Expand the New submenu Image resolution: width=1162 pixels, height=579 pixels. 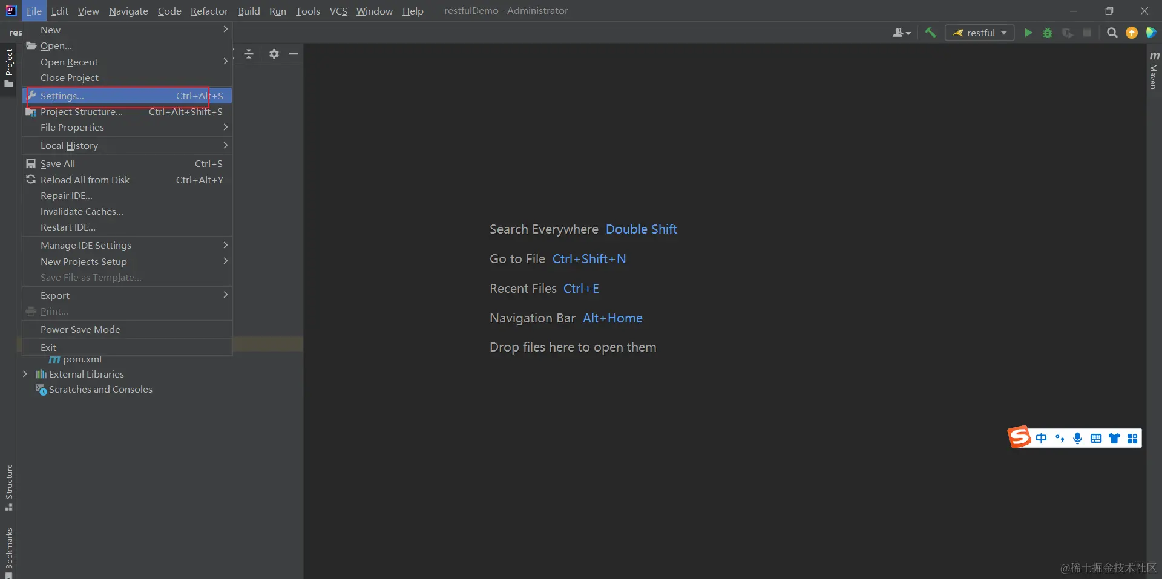coord(127,30)
